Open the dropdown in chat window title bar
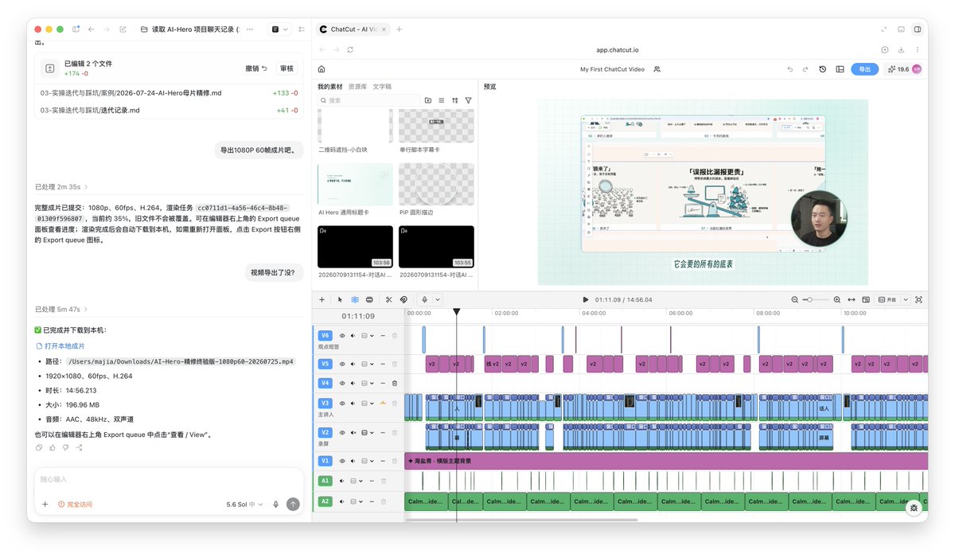The width and height of the screenshot is (955, 558). (280, 29)
